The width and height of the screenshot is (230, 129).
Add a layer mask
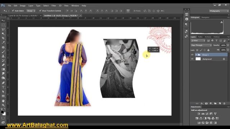[x=206, y=104]
